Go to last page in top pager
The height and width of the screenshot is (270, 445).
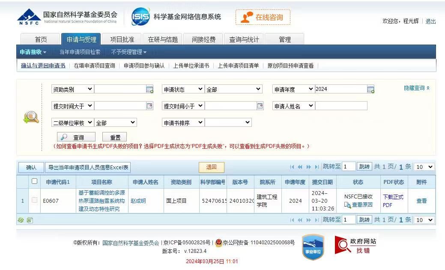317,167
